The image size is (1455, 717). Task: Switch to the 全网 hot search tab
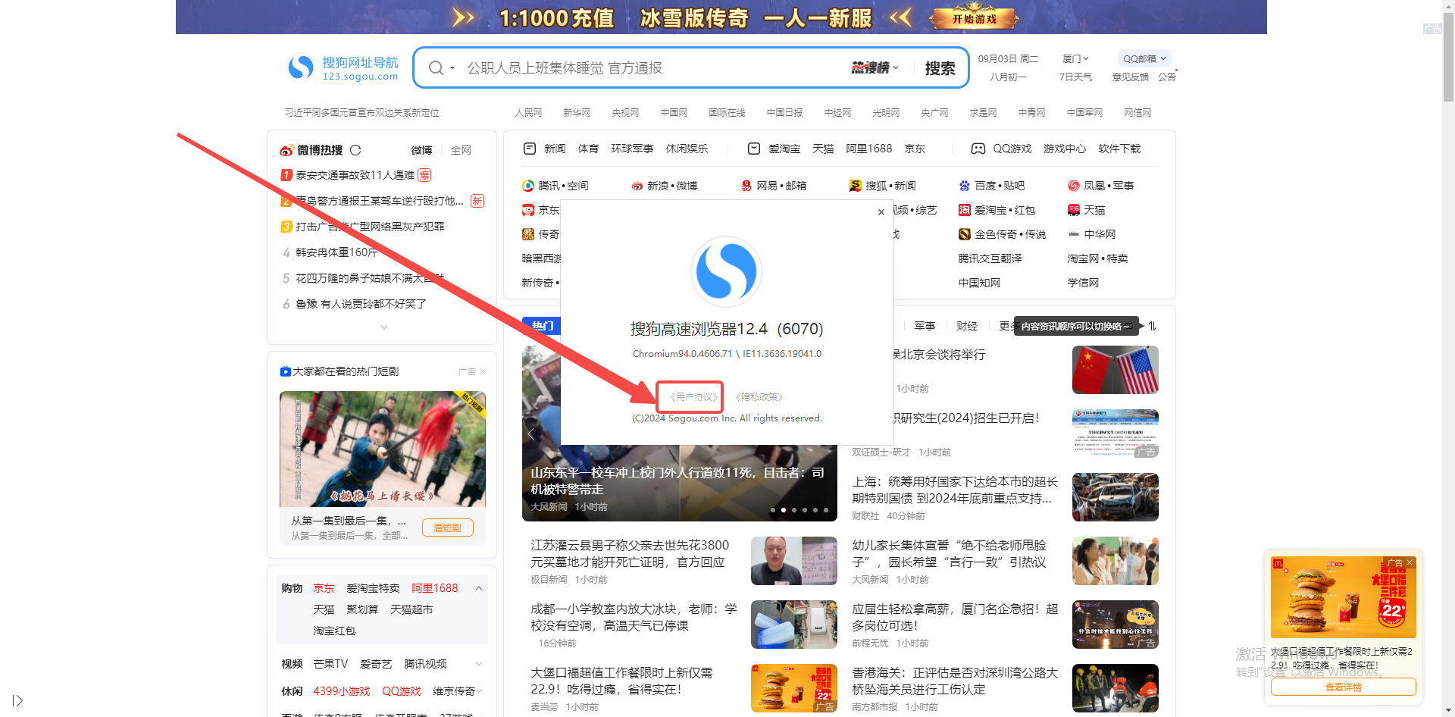pos(461,150)
